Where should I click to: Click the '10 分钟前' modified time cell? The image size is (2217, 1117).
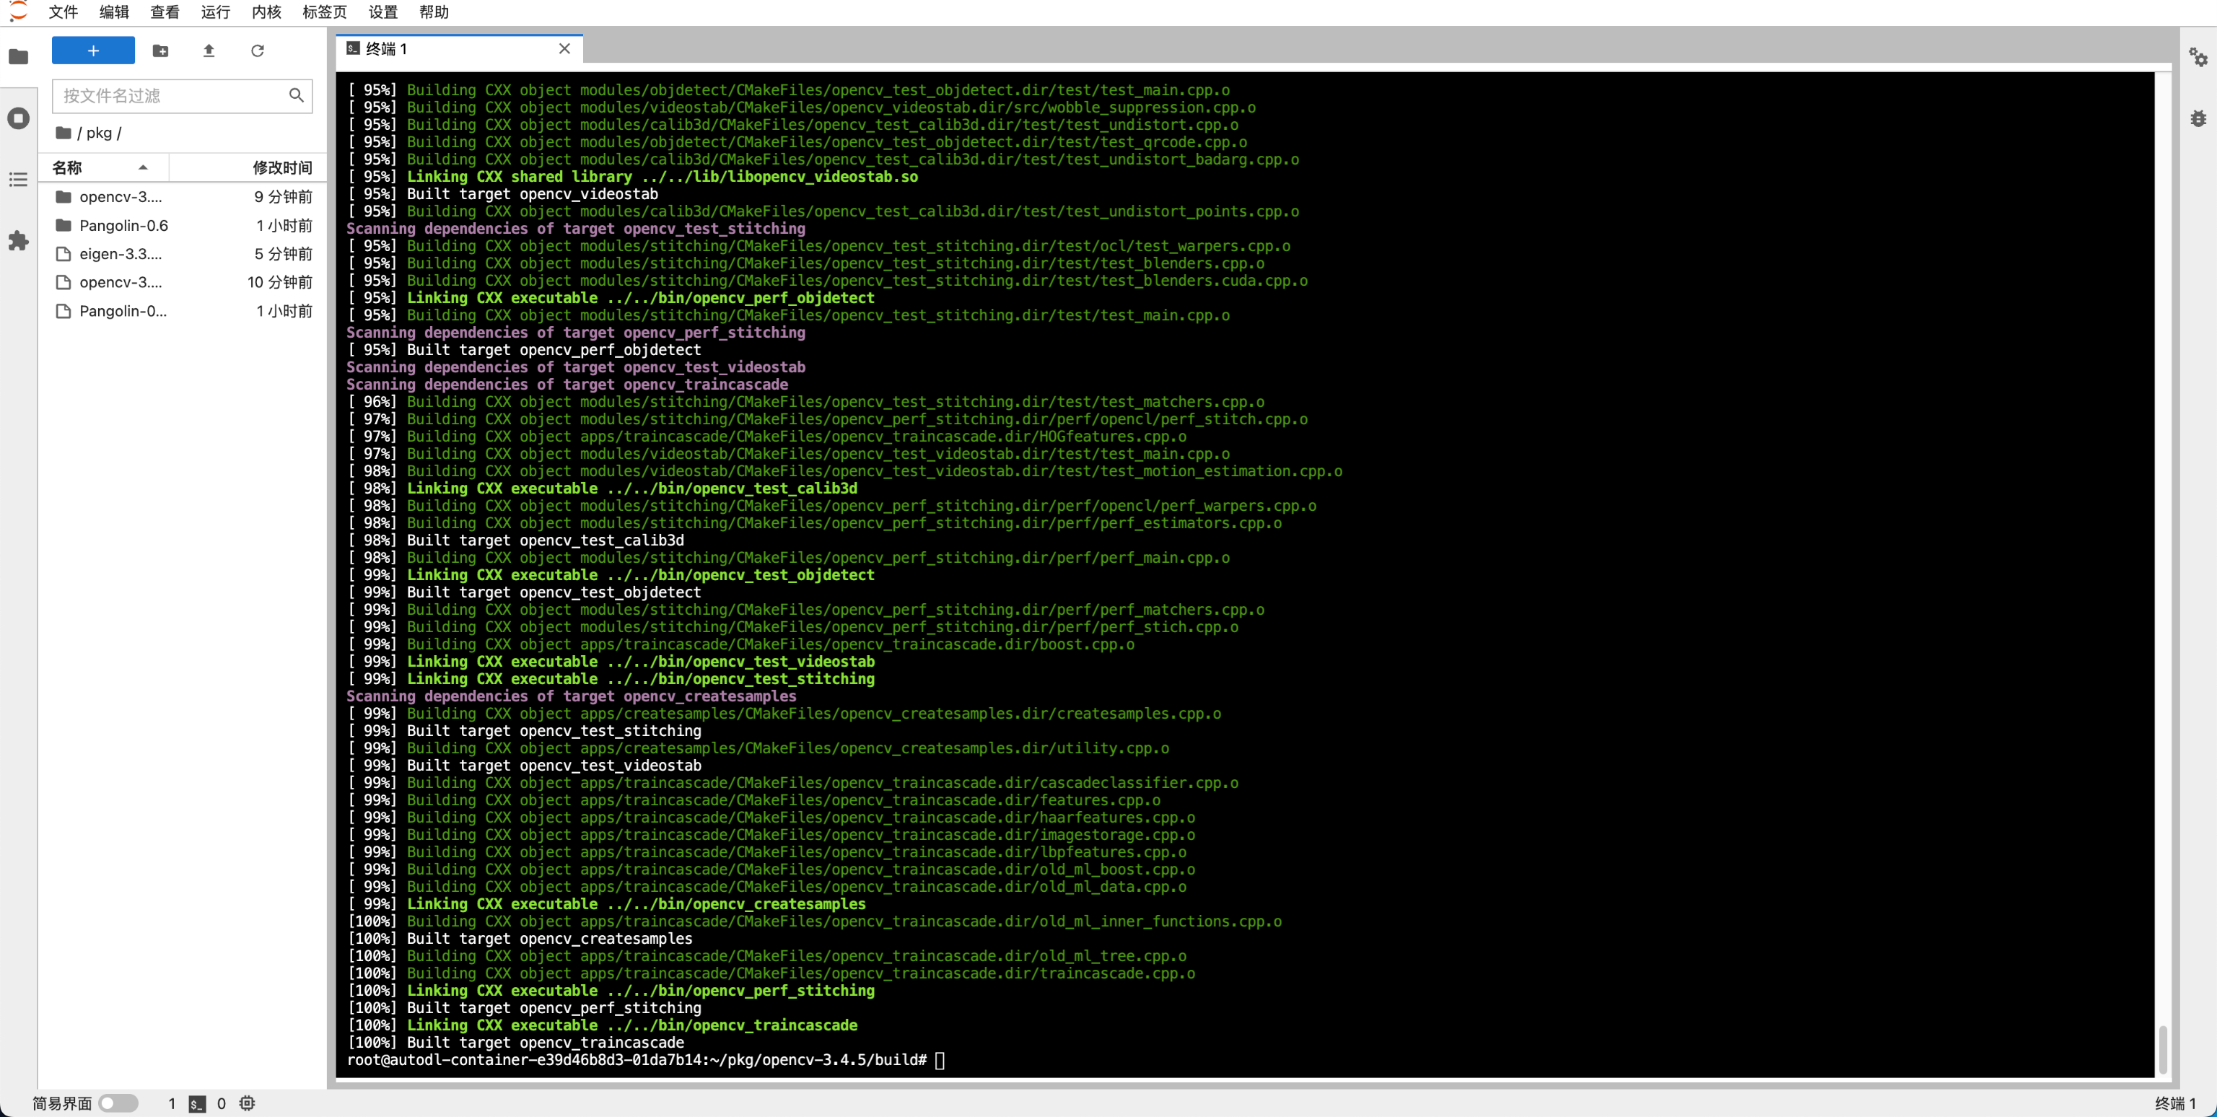pyautogui.click(x=280, y=282)
